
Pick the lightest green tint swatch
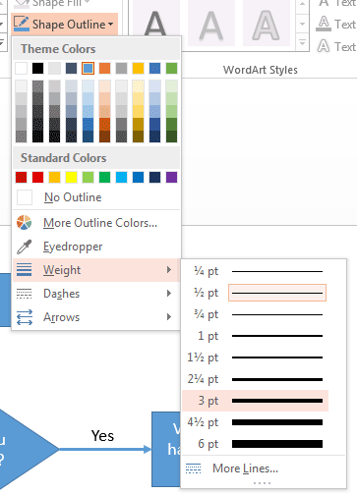(171, 86)
